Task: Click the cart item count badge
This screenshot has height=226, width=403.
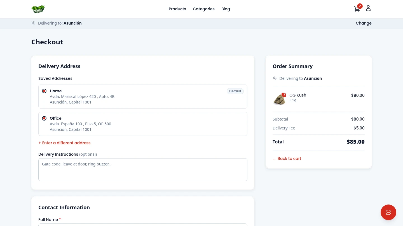Action: pyautogui.click(x=360, y=6)
